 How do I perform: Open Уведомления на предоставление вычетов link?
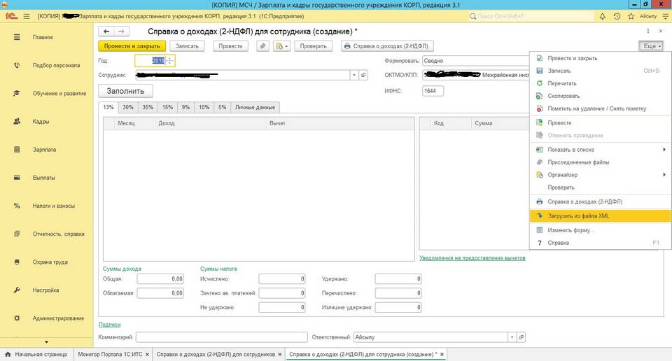tap(472, 257)
